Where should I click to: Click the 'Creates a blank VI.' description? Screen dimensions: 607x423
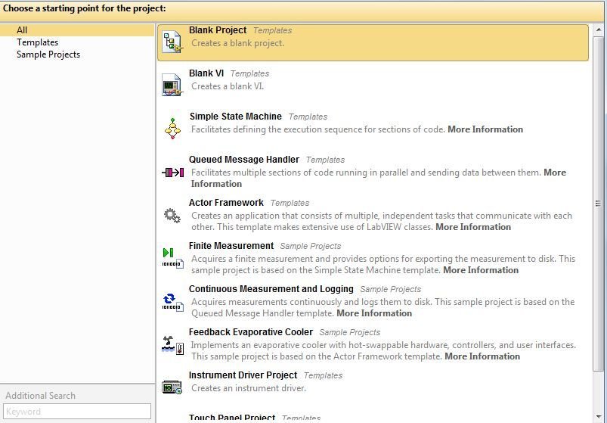pyautogui.click(x=228, y=86)
